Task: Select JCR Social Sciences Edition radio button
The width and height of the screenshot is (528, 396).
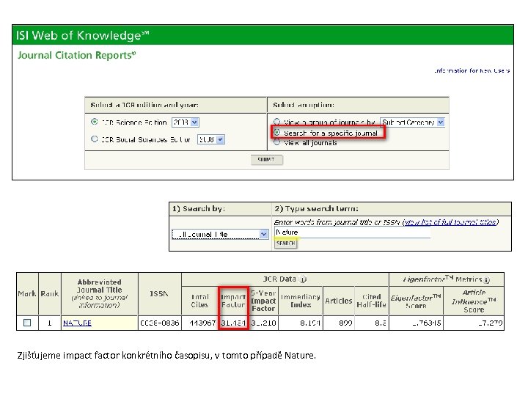Action: coord(95,139)
